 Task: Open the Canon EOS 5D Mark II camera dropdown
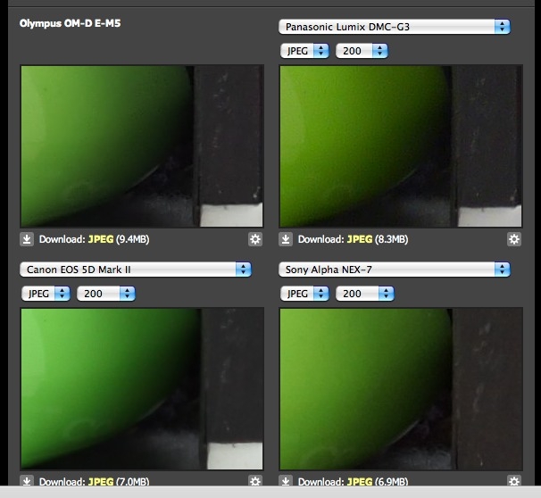(136, 270)
